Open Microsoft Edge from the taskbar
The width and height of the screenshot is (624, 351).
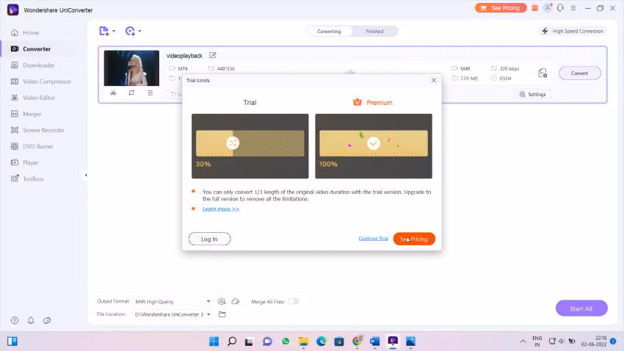tap(321, 341)
